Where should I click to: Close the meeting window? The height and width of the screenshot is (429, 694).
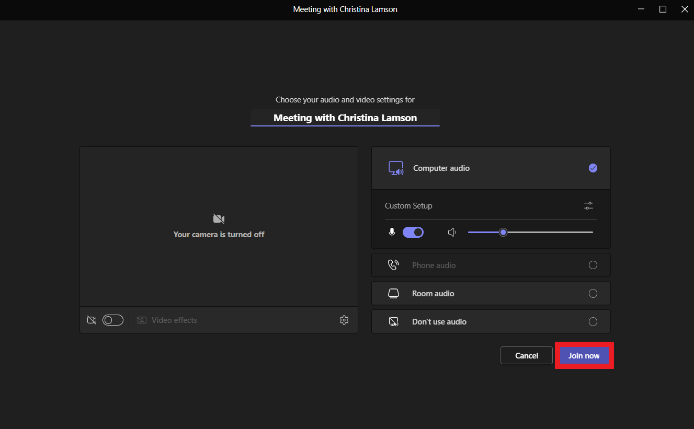[684, 9]
